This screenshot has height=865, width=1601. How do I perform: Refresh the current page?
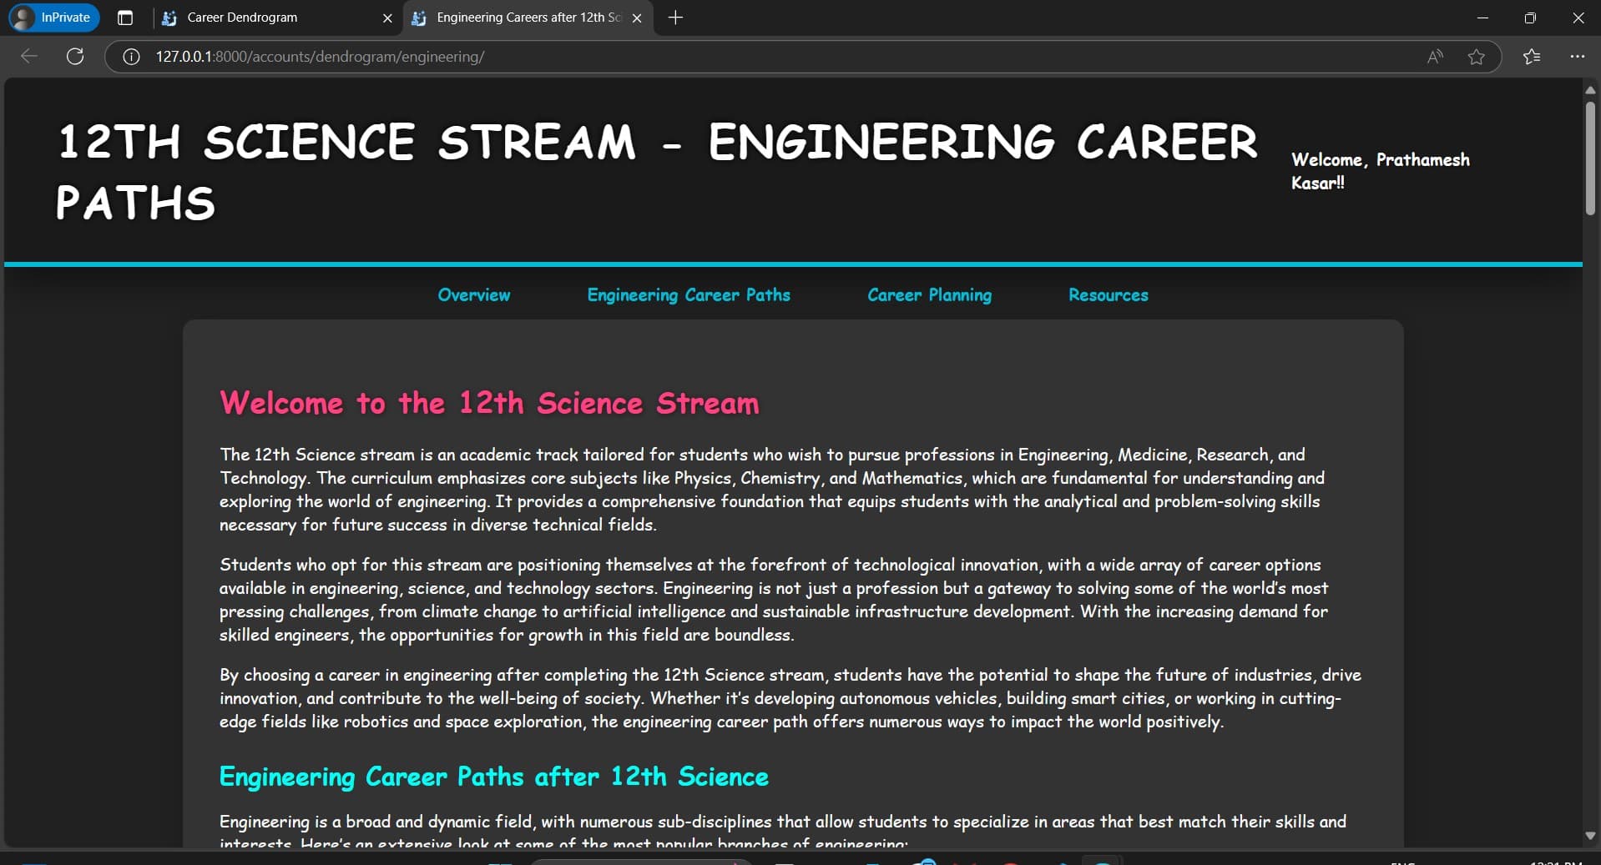point(75,57)
